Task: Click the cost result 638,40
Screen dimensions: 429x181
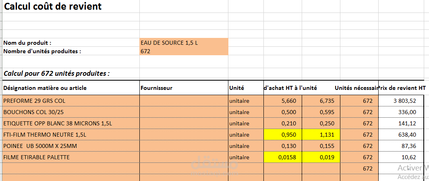Action: (401, 135)
